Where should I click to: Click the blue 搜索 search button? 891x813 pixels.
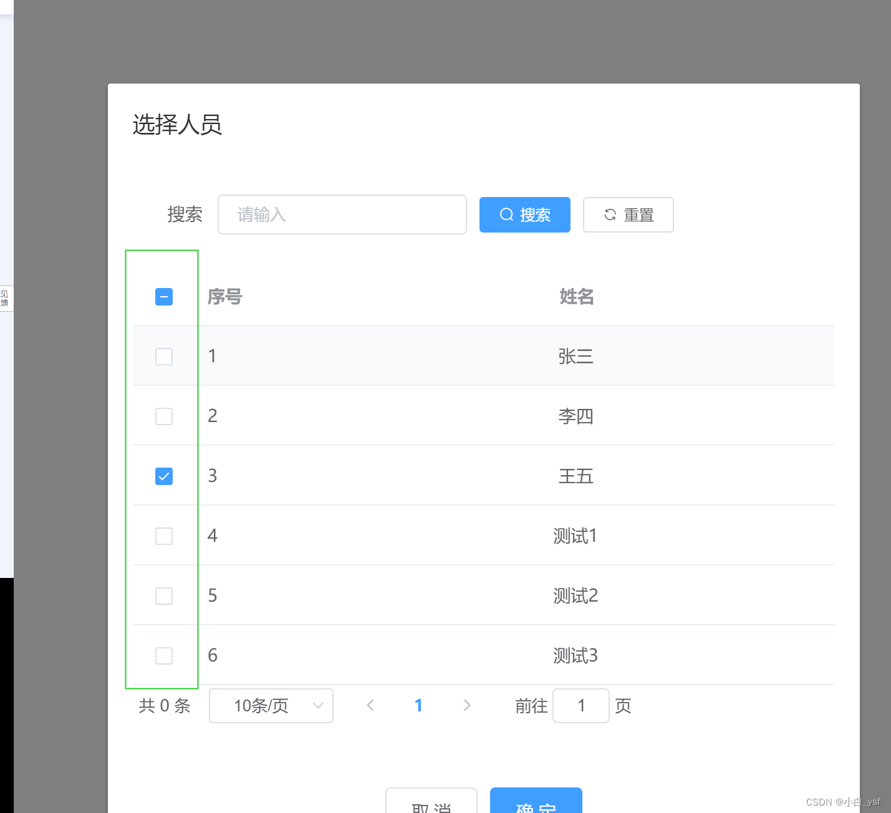(525, 214)
